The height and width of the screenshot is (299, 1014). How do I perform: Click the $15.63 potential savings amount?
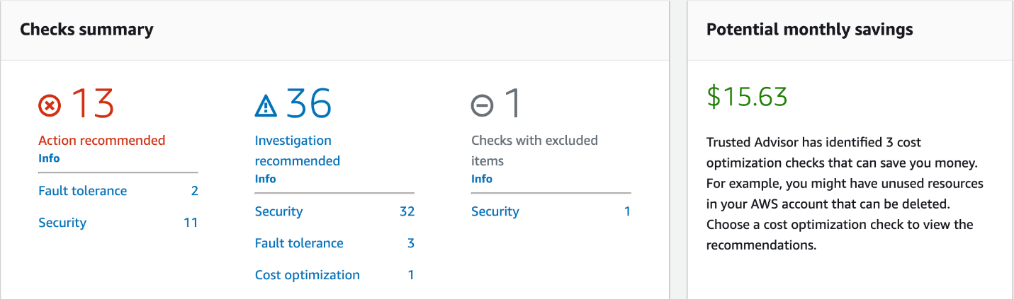pyautogui.click(x=747, y=97)
